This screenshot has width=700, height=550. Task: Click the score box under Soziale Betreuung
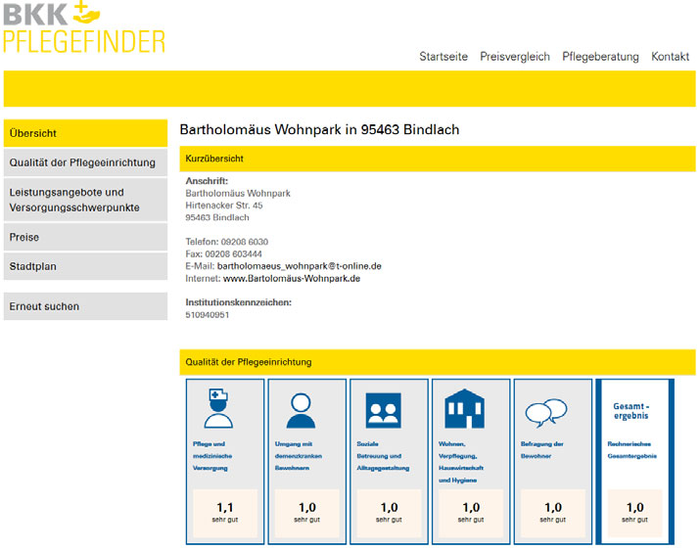tap(389, 513)
